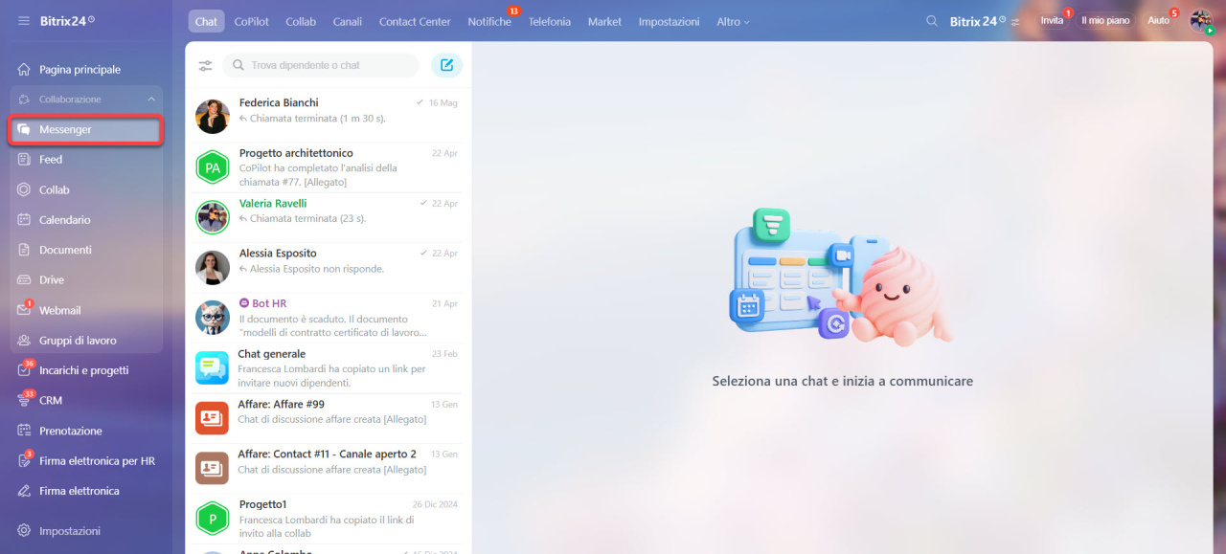Open Collab from the left sidebar
Viewport: 1226px width, 554px height.
[55, 189]
